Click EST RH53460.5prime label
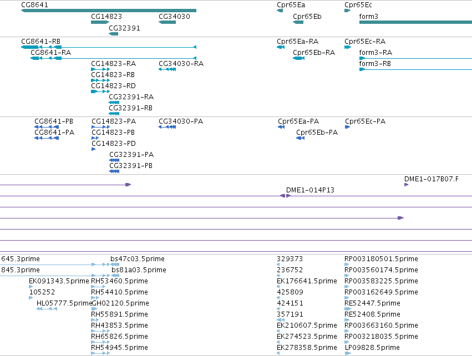This screenshot has width=472, height=356. coord(119,281)
